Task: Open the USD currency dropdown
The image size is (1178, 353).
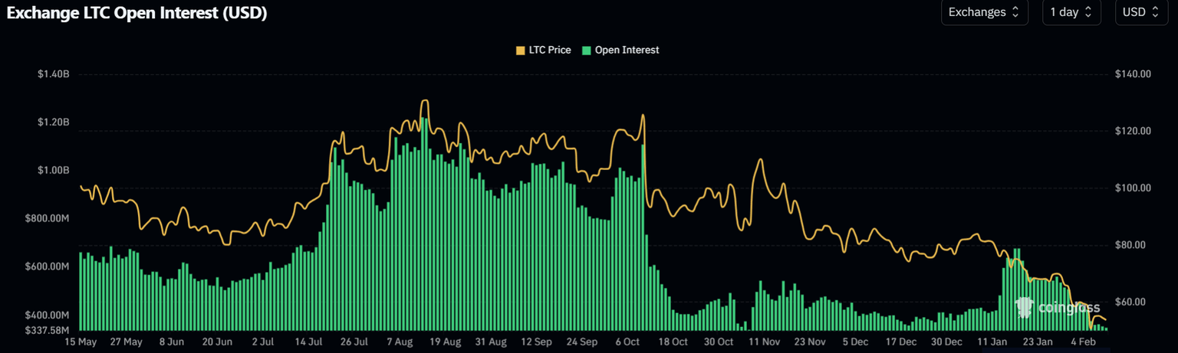Action: tap(1141, 12)
